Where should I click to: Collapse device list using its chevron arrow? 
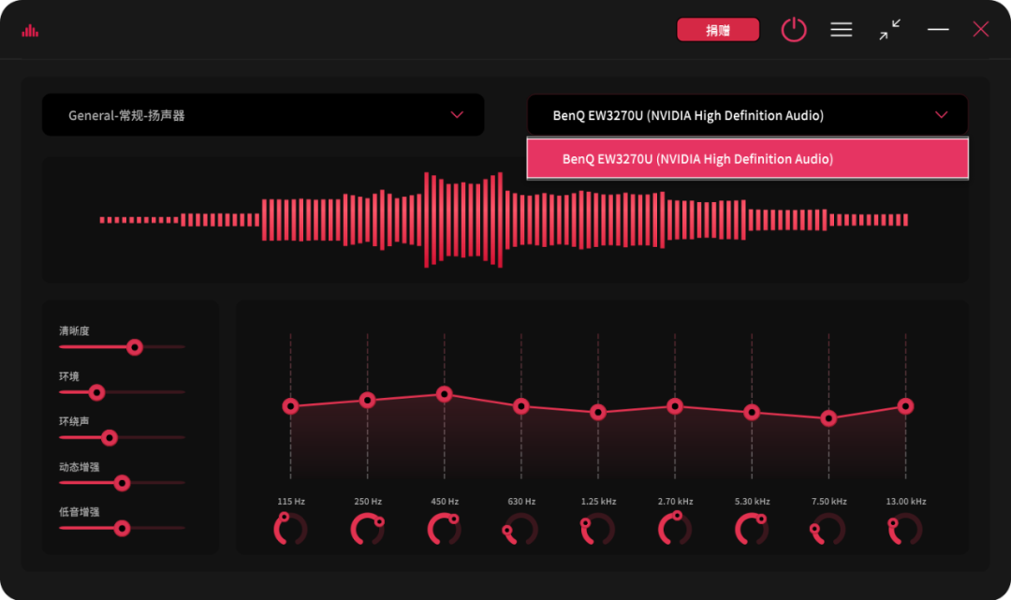coord(942,115)
